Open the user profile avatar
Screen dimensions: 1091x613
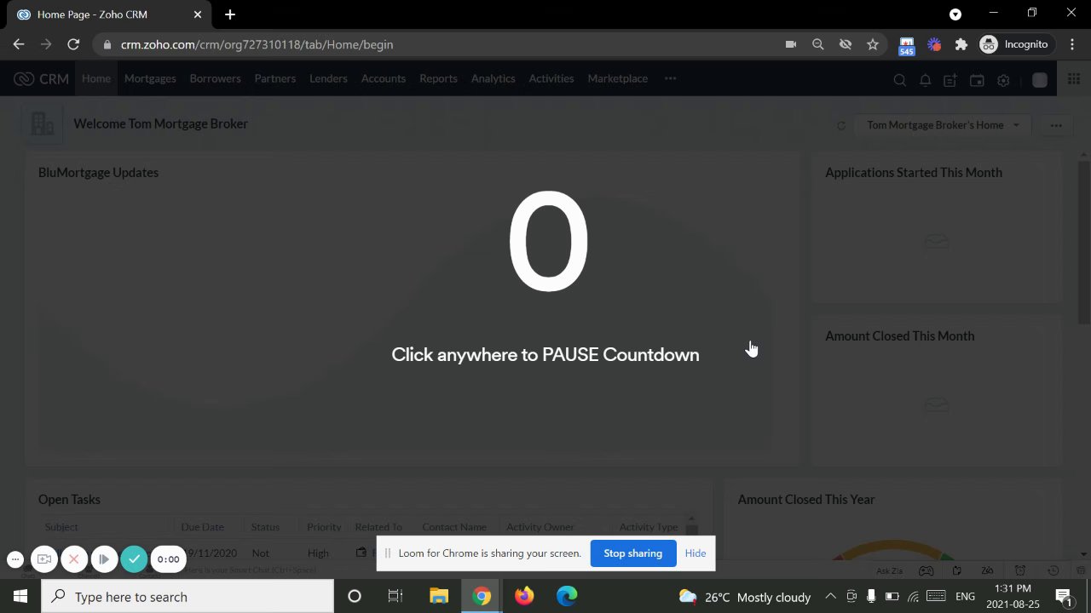tap(1040, 80)
